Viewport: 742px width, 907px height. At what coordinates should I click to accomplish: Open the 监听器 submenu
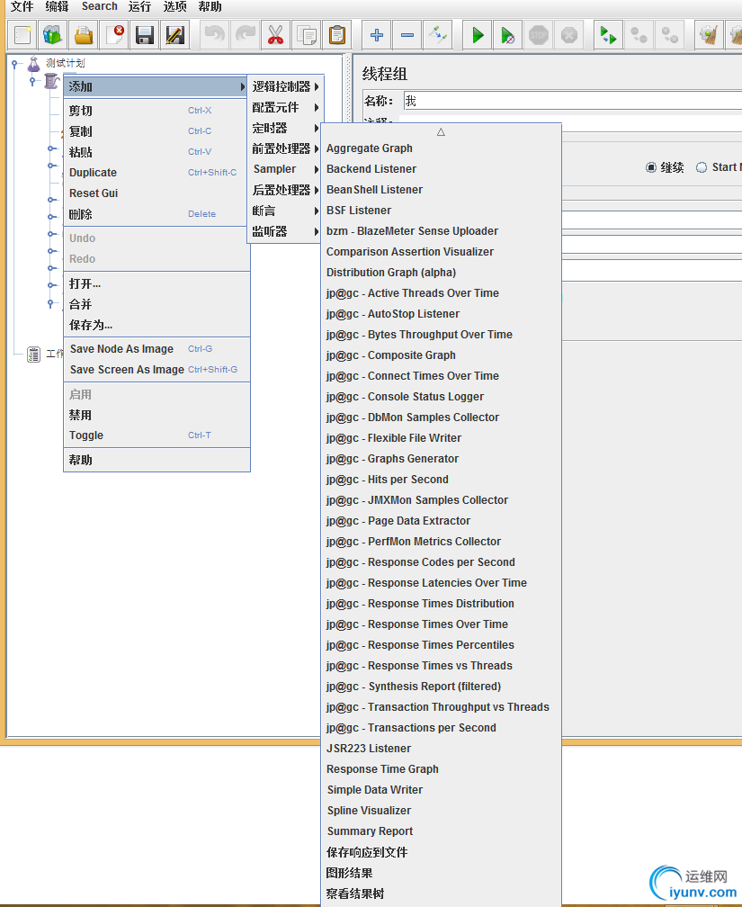coord(286,231)
